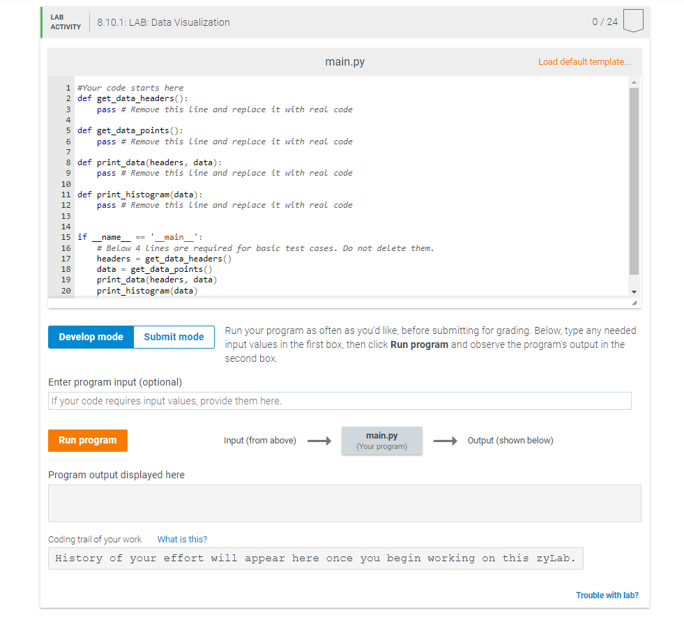This screenshot has height=624, width=684.
Task: Click line 8 'def print_data(headers, data):'
Action: [150, 162]
